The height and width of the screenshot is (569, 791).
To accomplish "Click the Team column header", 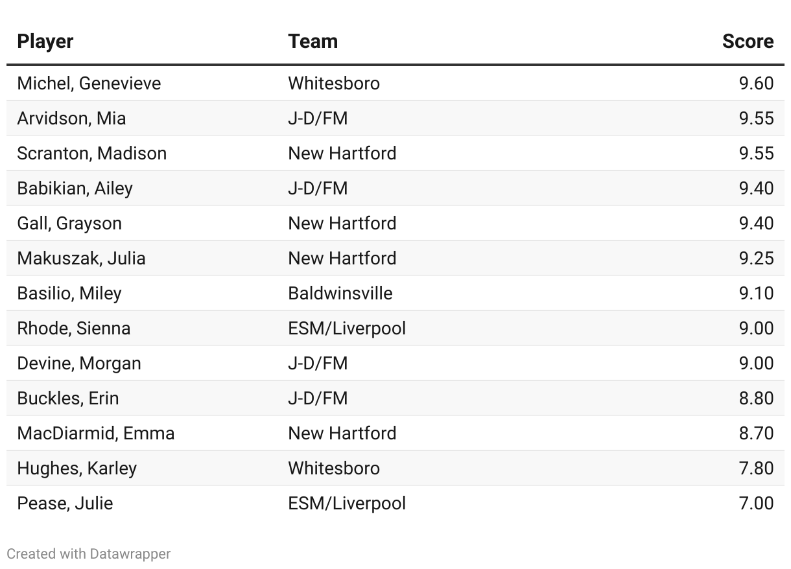I will coord(313,41).
